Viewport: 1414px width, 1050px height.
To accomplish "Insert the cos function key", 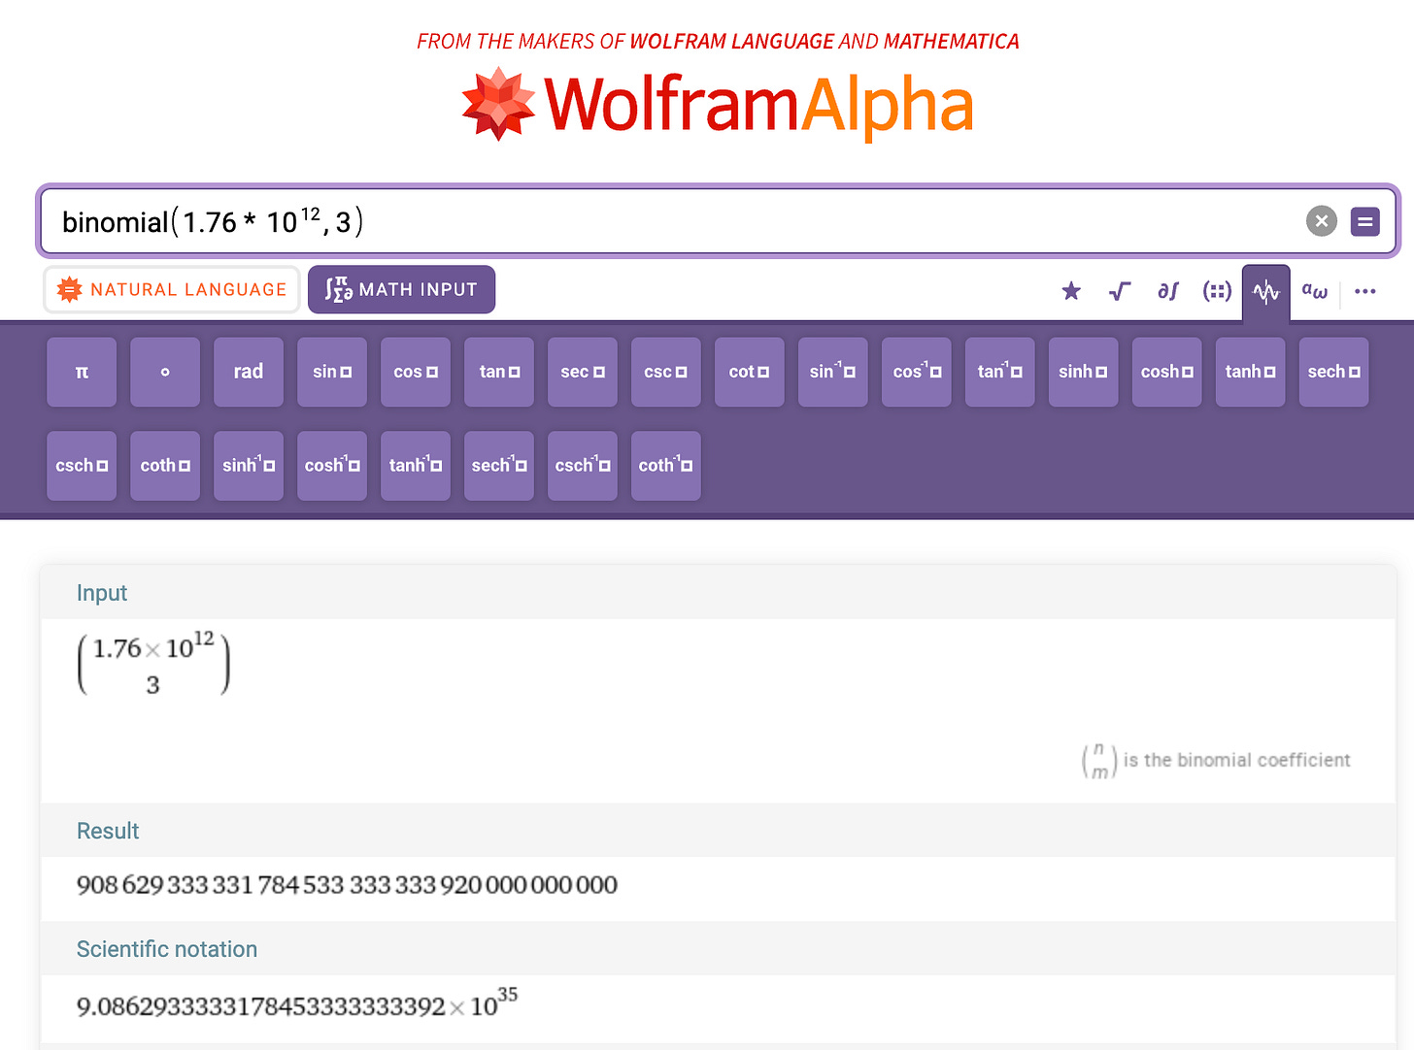I will (416, 372).
